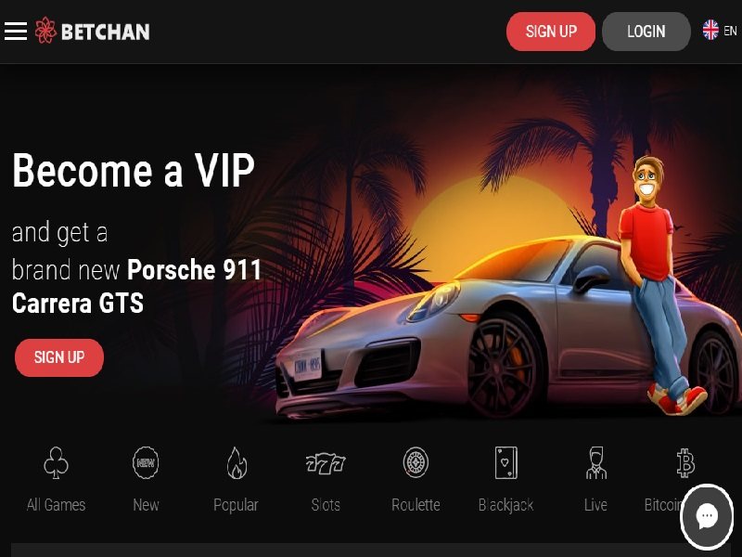Open the Blackjack card icon
The height and width of the screenshot is (557, 742).
(x=505, y=462)
